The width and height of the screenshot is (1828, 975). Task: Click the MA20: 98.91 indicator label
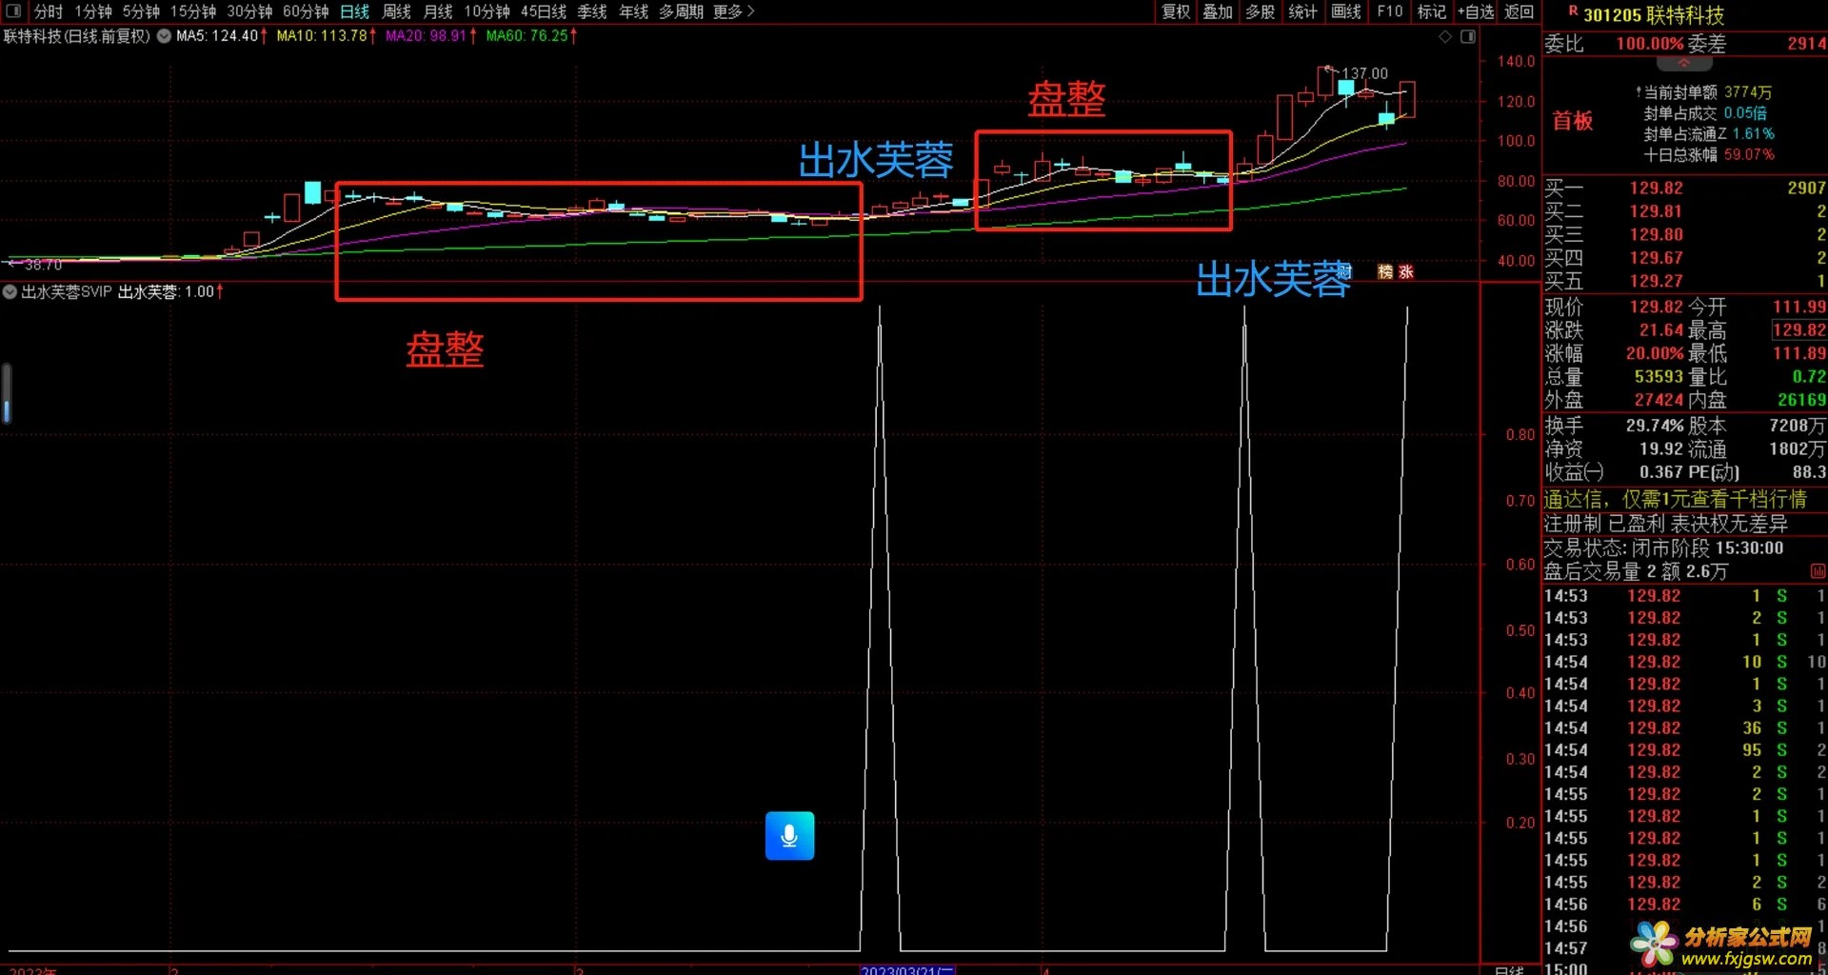pyautogui.click(x=430, y=36)
